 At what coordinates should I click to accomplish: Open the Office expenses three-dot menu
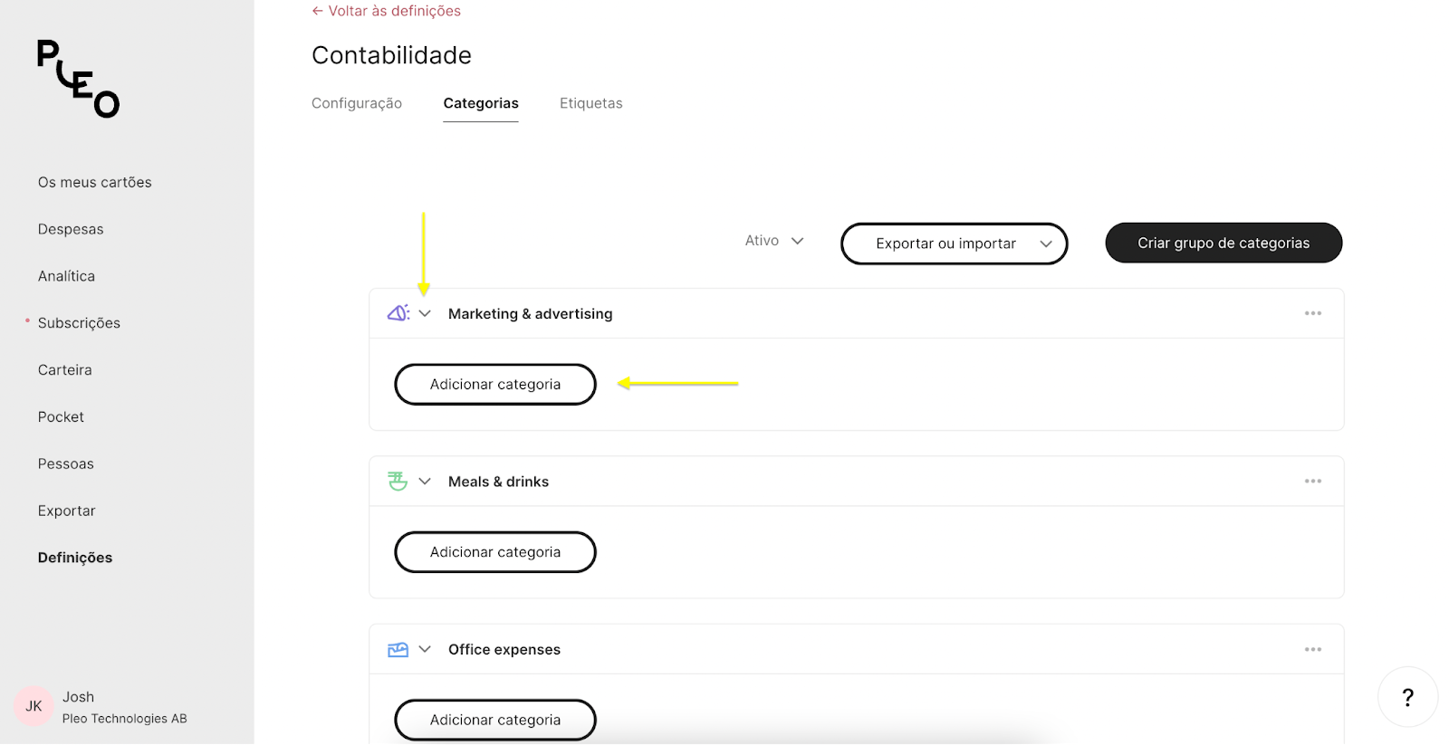tap(1313, 650)
